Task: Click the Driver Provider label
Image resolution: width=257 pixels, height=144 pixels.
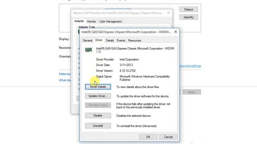Action: pyautogui.click(x=105, y=60)
